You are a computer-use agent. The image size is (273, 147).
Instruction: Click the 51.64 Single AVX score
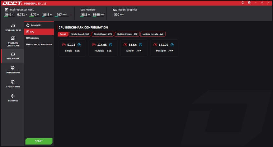tap(133, 45)
